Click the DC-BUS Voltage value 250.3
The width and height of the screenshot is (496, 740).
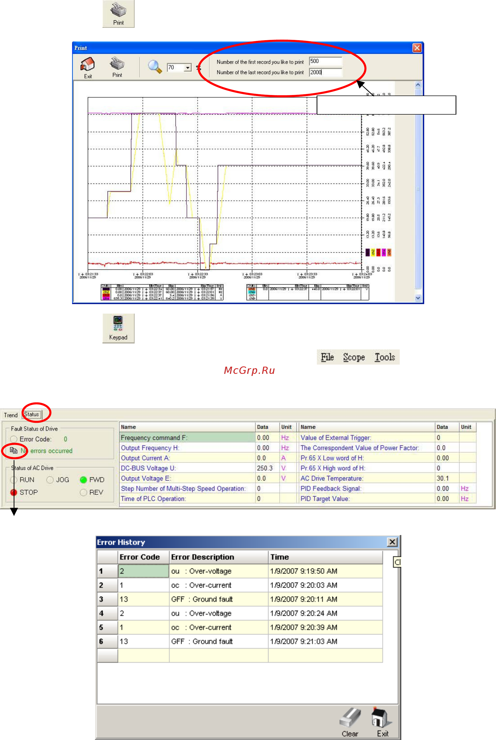(265, 468)
